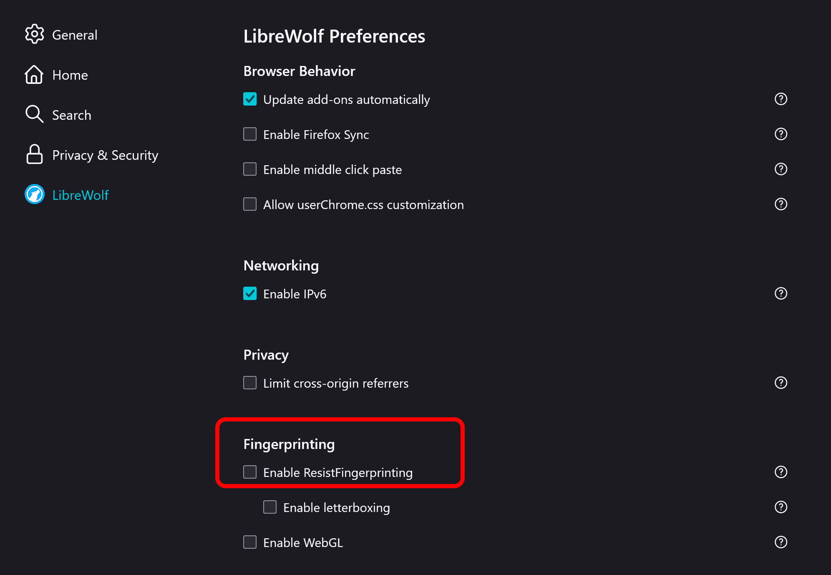This screenshot has height=575, width=831.
Task: Open help icon beside Enable Firefox Sync
Action: 781,134
